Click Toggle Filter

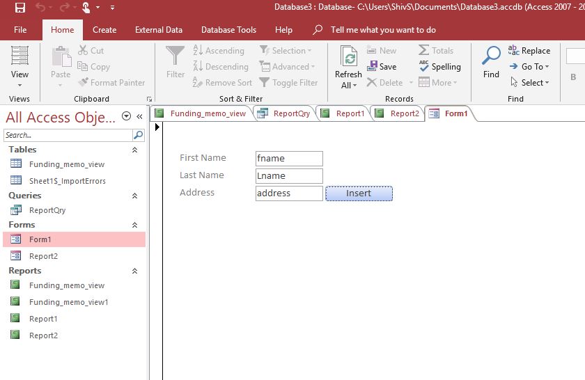point(288,82)
